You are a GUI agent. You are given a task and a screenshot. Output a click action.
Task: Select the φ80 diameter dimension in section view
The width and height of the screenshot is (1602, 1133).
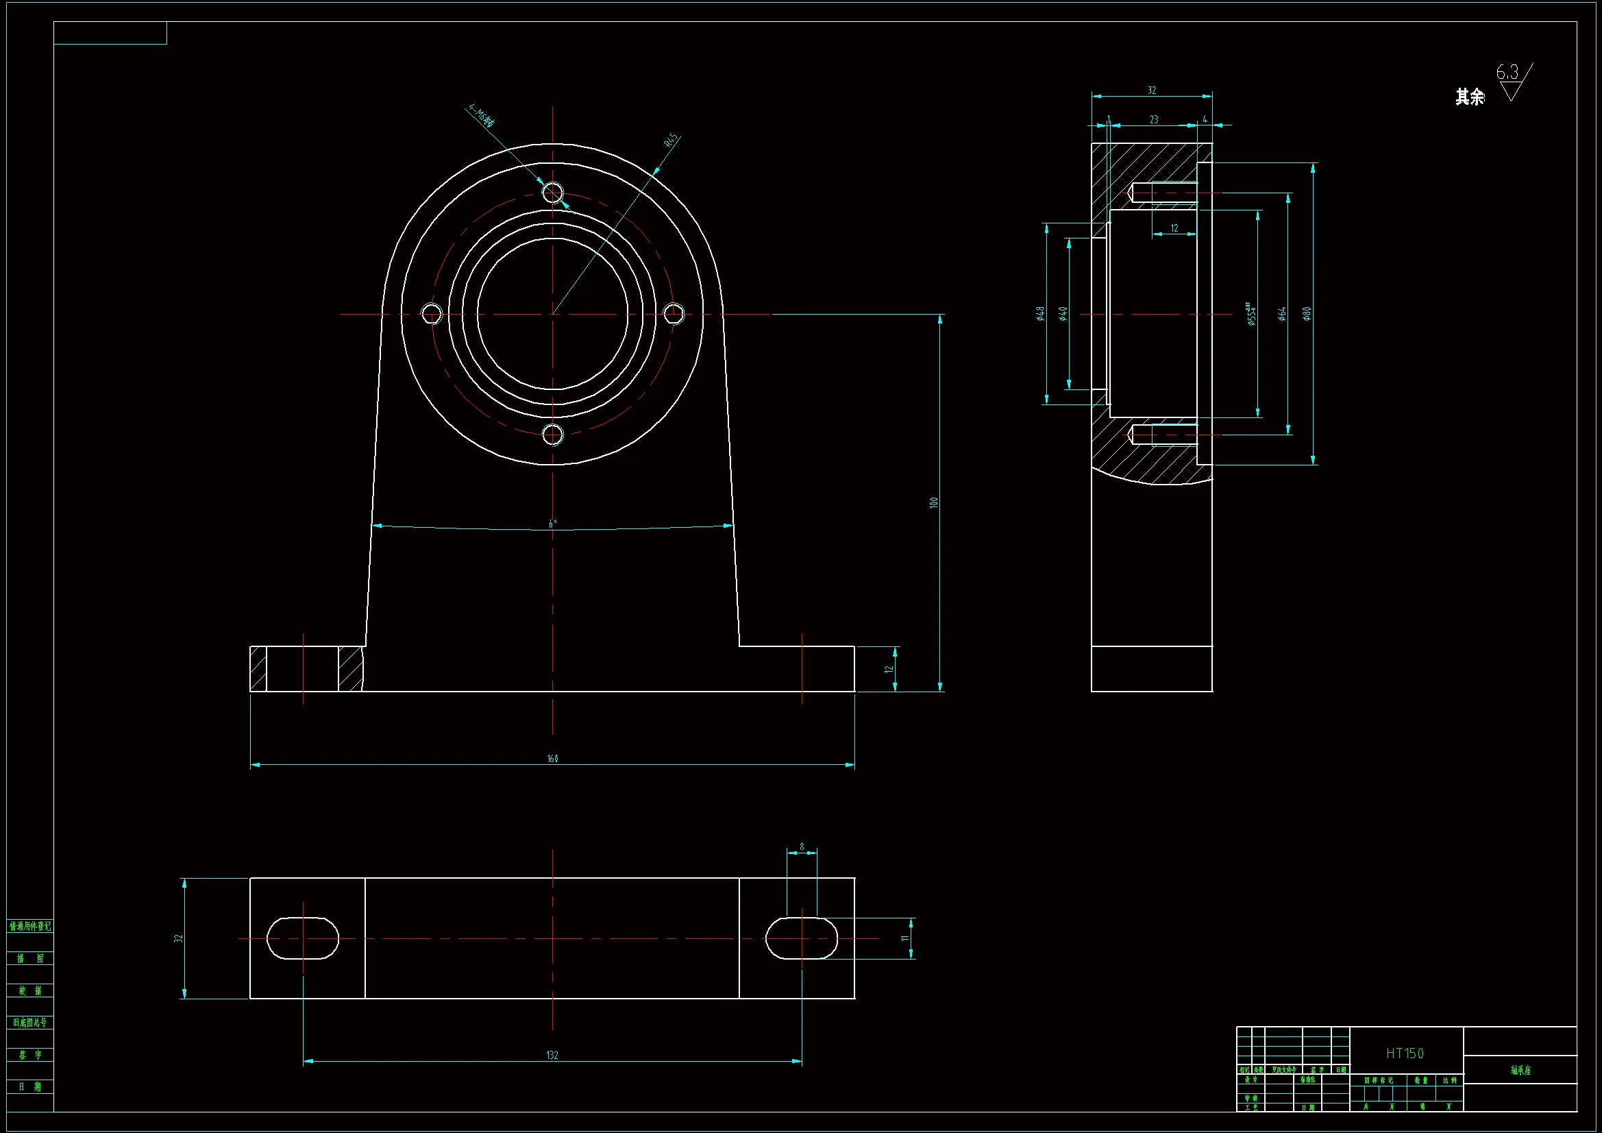(x=1307, y=313)
